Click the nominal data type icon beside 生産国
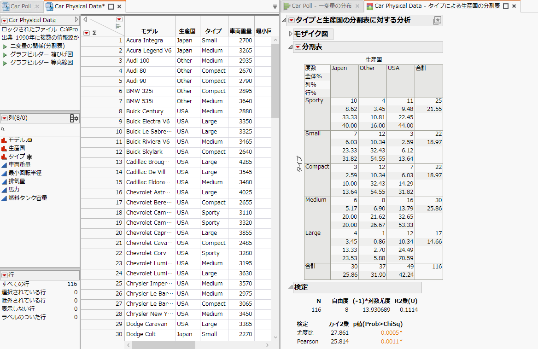The width and height of the screenshot is (538, 349). (x=4, y=148)
